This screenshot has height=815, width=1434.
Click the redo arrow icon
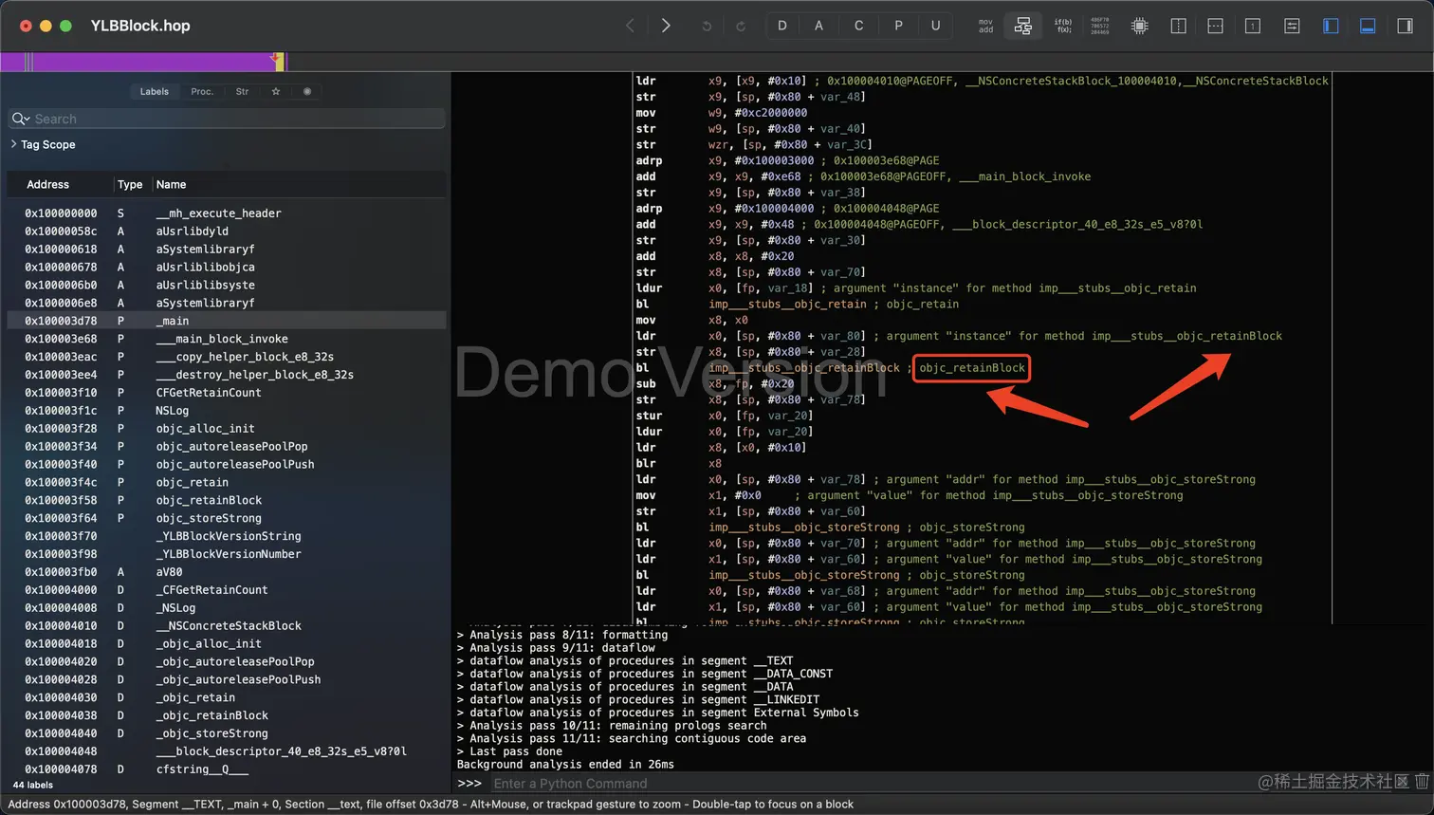click(741, 27)
